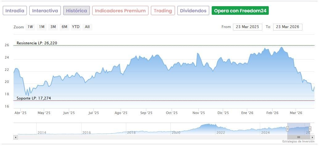Open the To date field
The height and width of the screenshot is (147, 320).
(x=288, y=27)
